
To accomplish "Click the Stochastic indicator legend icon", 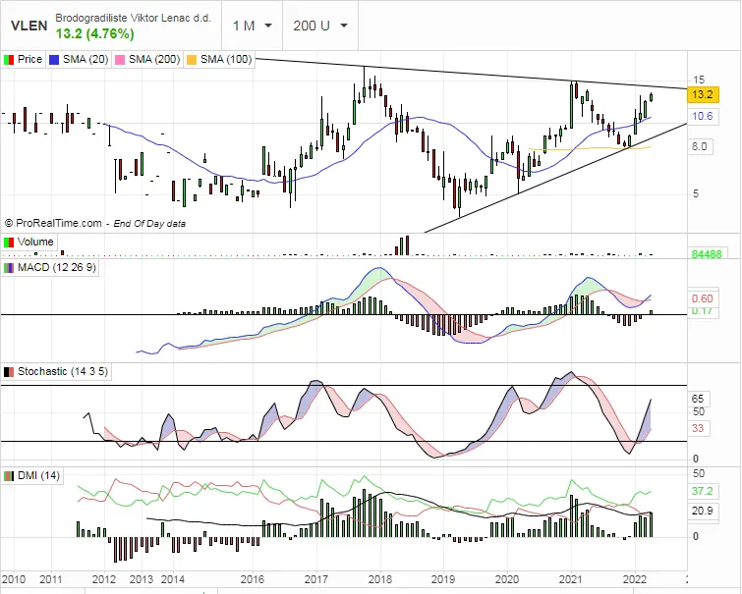I will 10,371.
